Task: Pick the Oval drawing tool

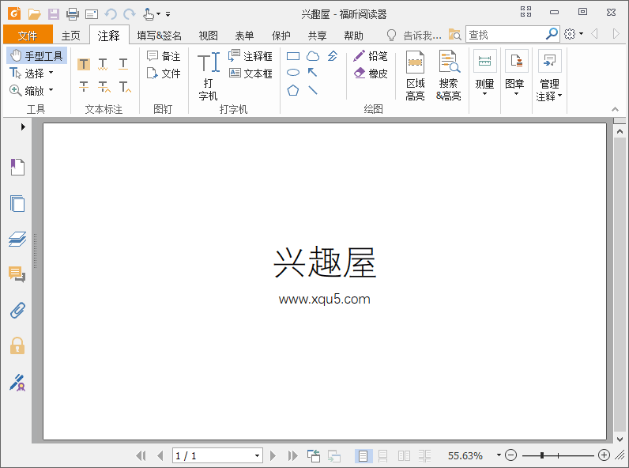Action: 293,73
